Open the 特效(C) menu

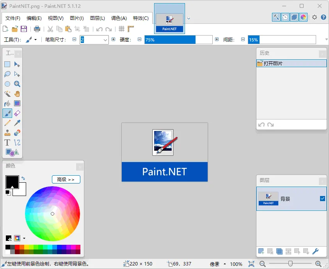[141, 18]
